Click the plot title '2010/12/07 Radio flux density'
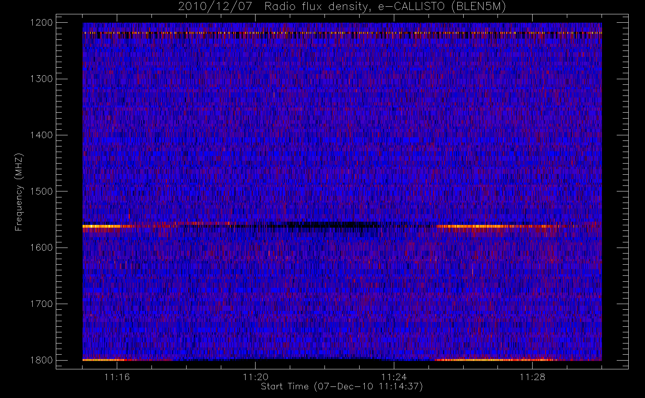Image resolution: width=645 pixels, height=398 pixels. (x=342, y=7)
